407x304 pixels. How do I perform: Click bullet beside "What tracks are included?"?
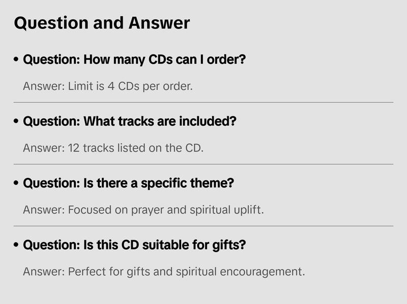[x=17, y=122]
